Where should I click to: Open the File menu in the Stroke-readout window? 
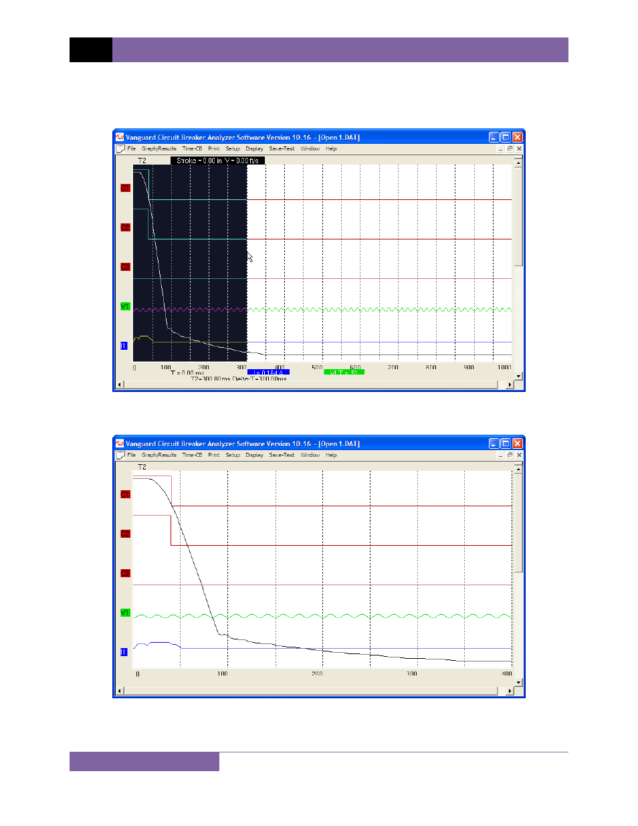click(132, 148)
